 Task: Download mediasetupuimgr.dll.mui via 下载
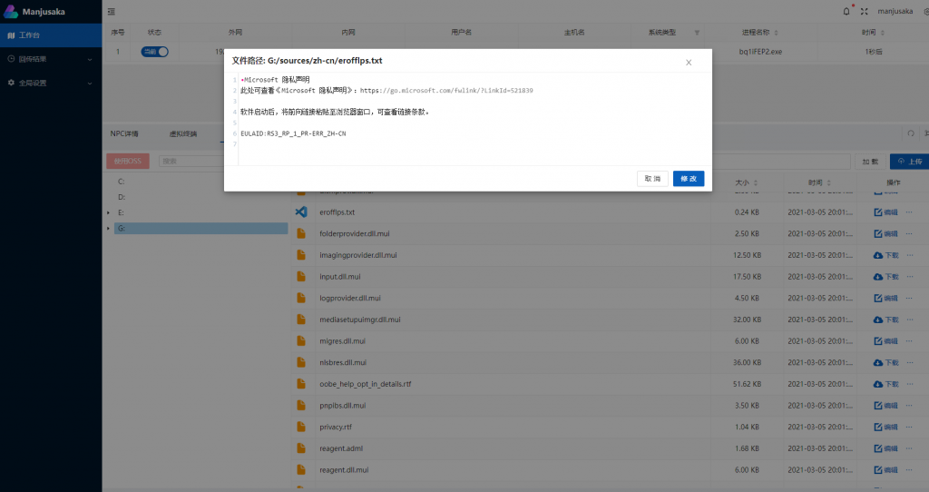pyautogui.click(x=885, y=320)
